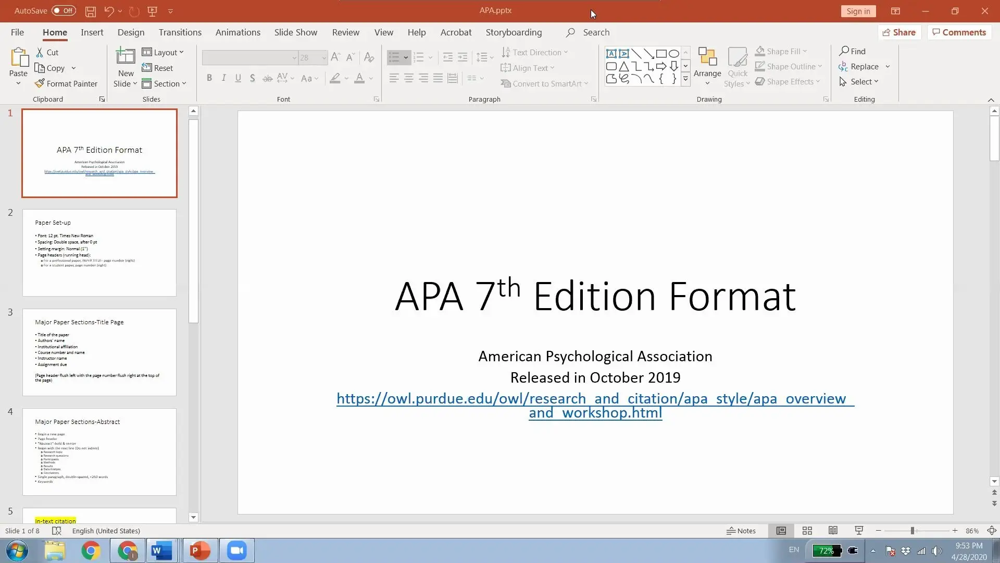The height and width of the screenshot is (563, 1000).
Task: Select the oval shape in gallery
Action: [x=674, y=53]
